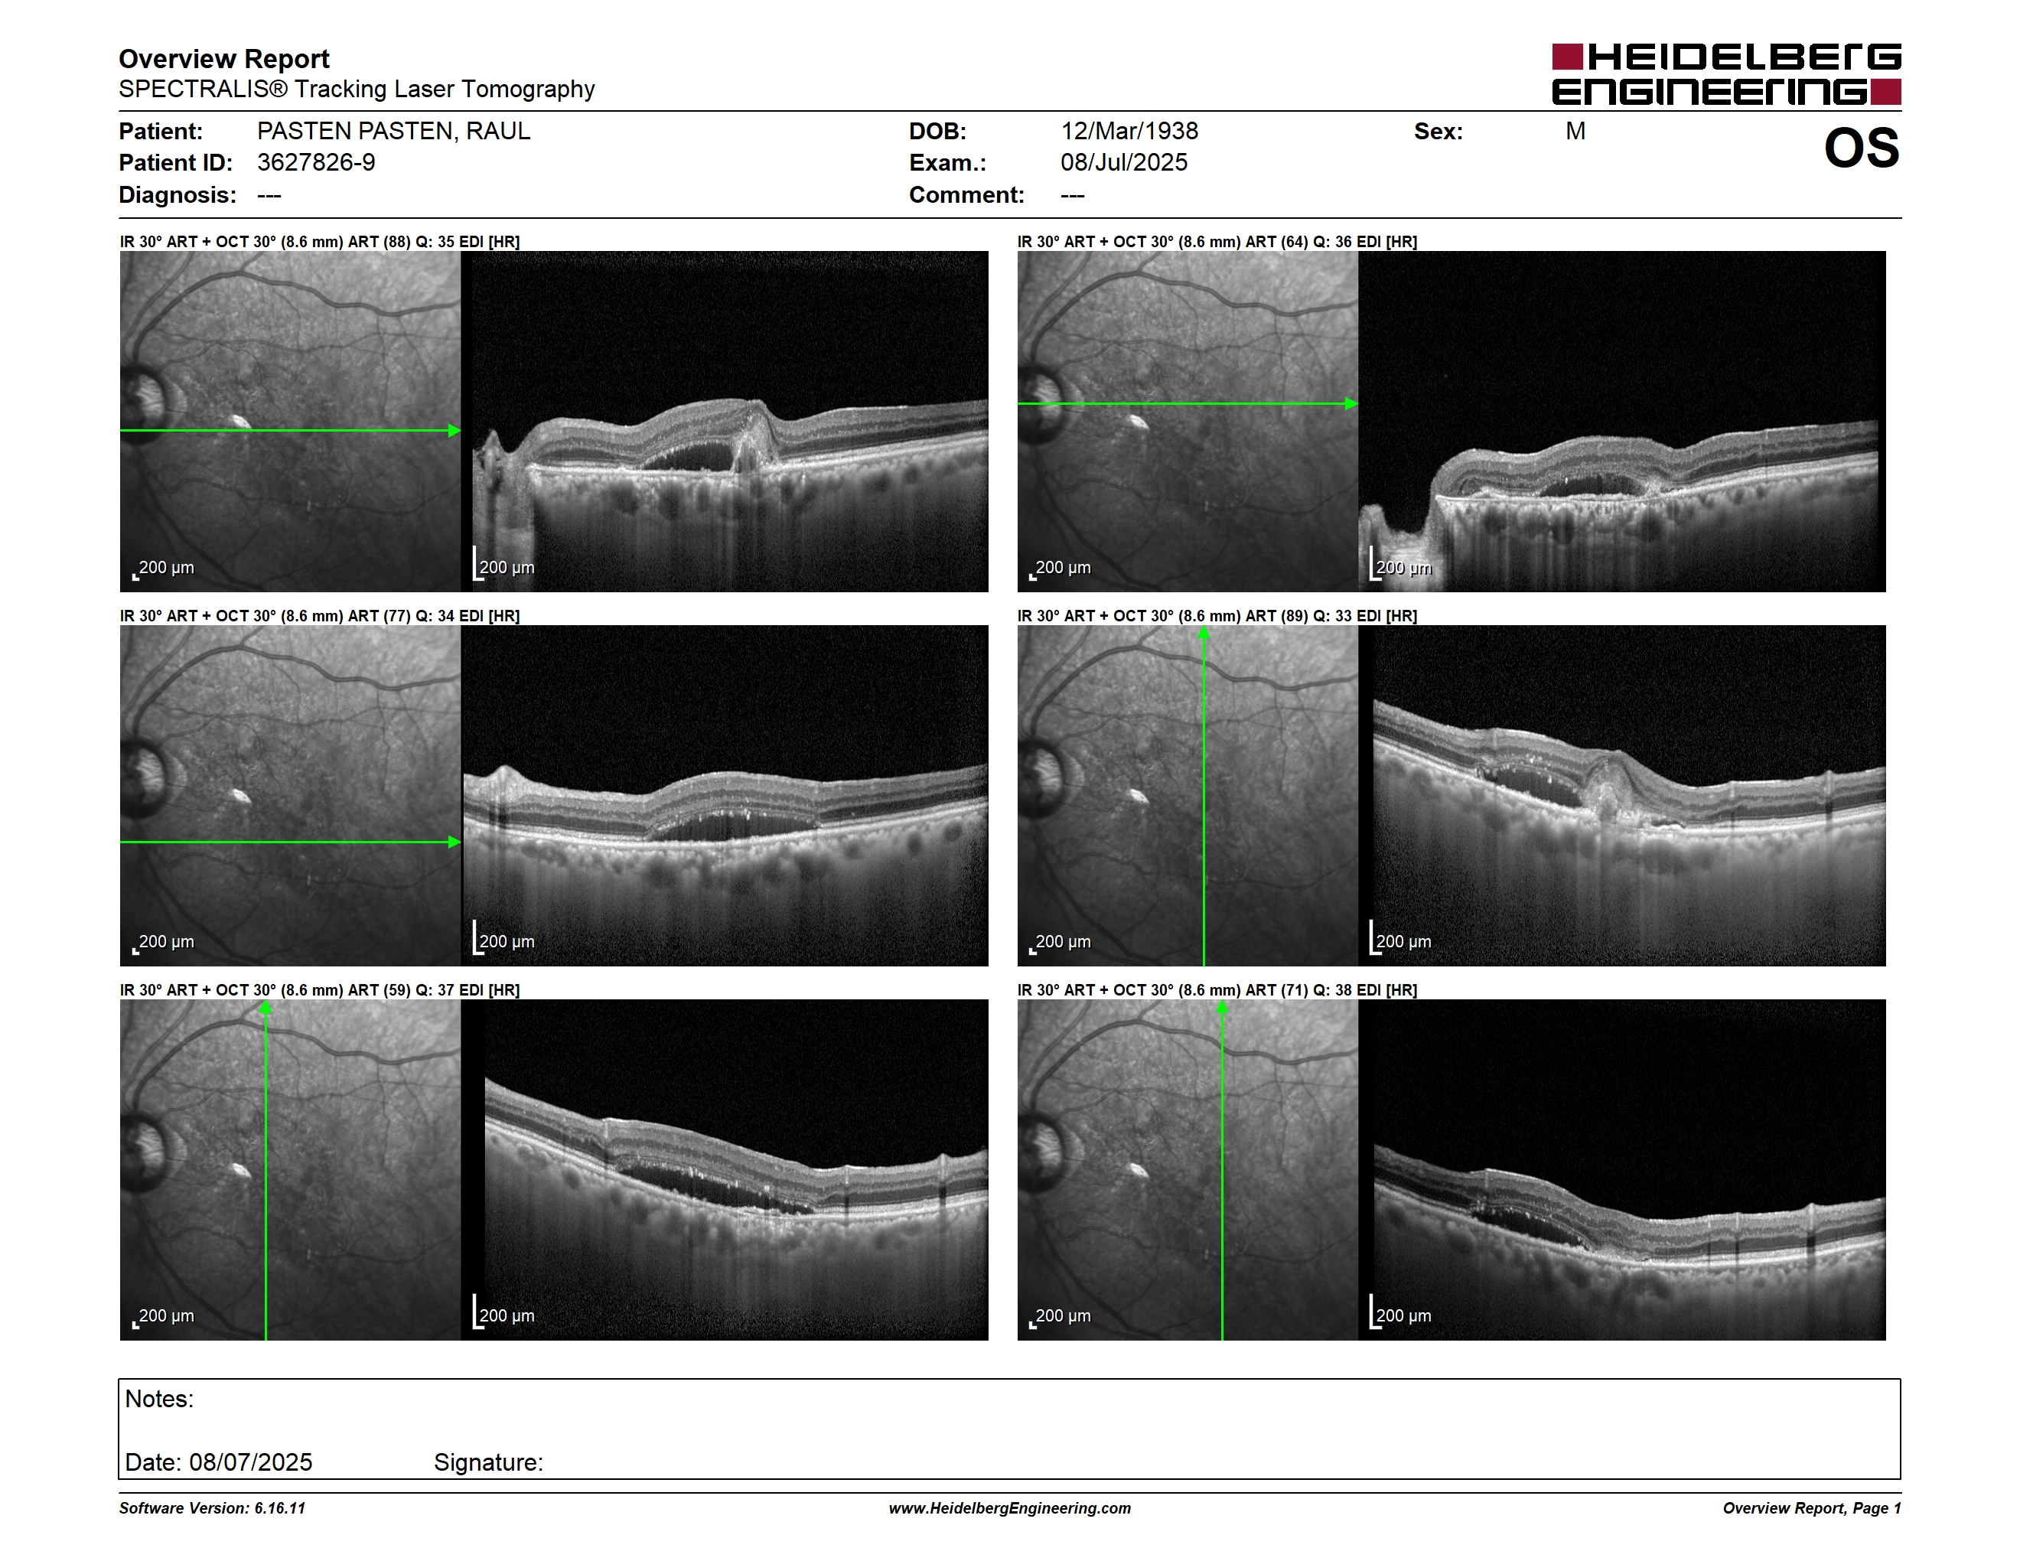This screenshot has height=1561, width=2020.
Task: Open the OCT B-scan for ART (64)
Action: tap(1622, 422)
